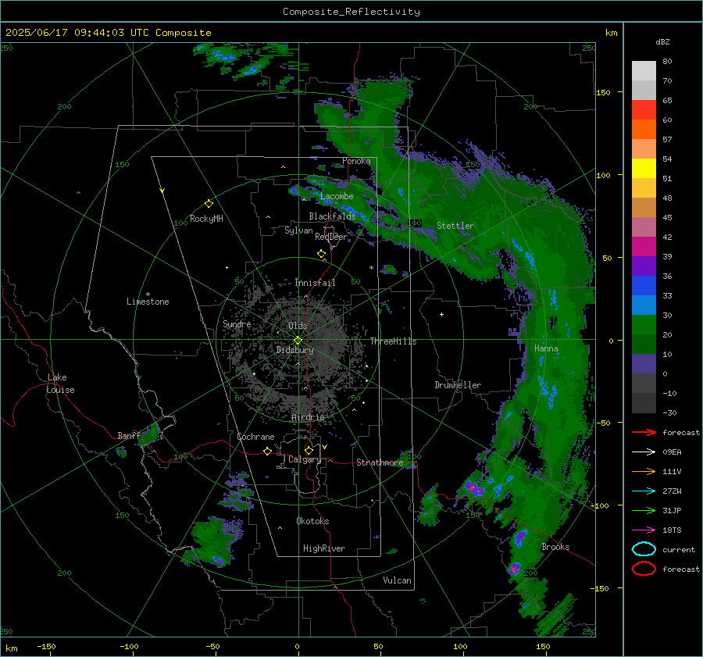Click the Airdrie city label

pyautogui.click(x=308, y=417)
